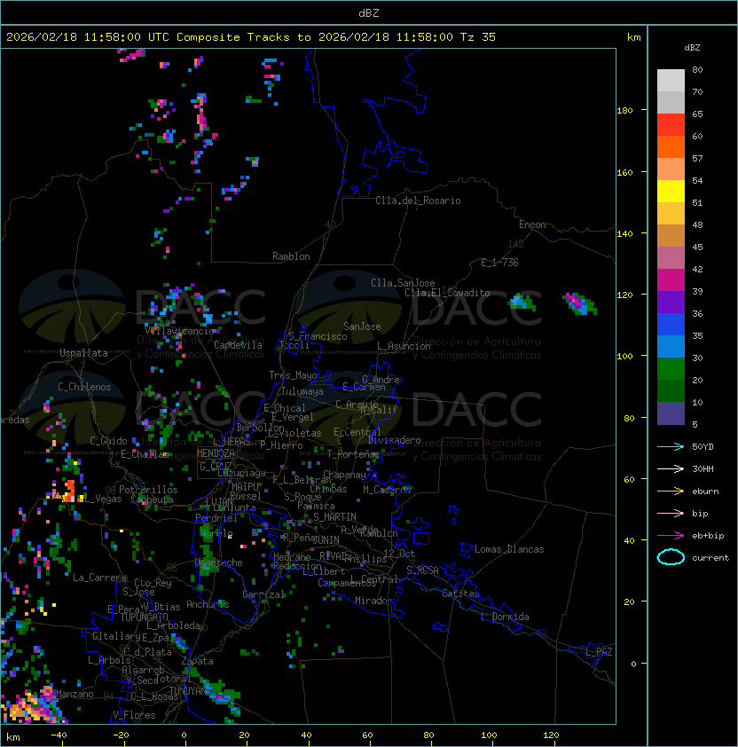Viewport: 738px width, 747px height.
Task: Click the La_Carrera place label
Action: [x=99, y=578]
